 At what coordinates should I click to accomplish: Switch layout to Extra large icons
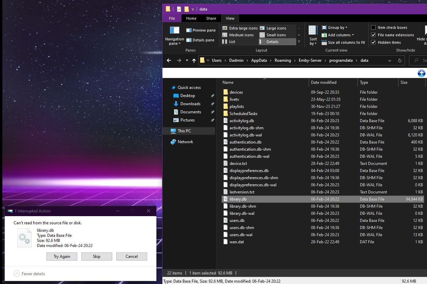[240, 28]
